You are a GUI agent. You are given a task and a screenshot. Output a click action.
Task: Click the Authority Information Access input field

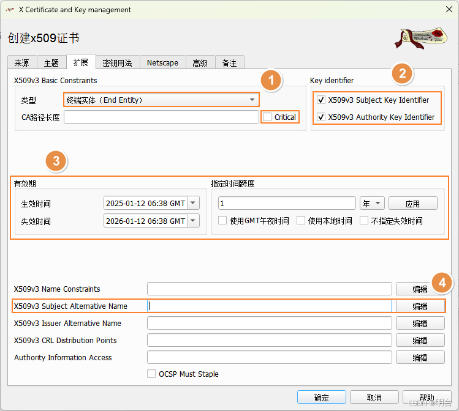(269, 358)
